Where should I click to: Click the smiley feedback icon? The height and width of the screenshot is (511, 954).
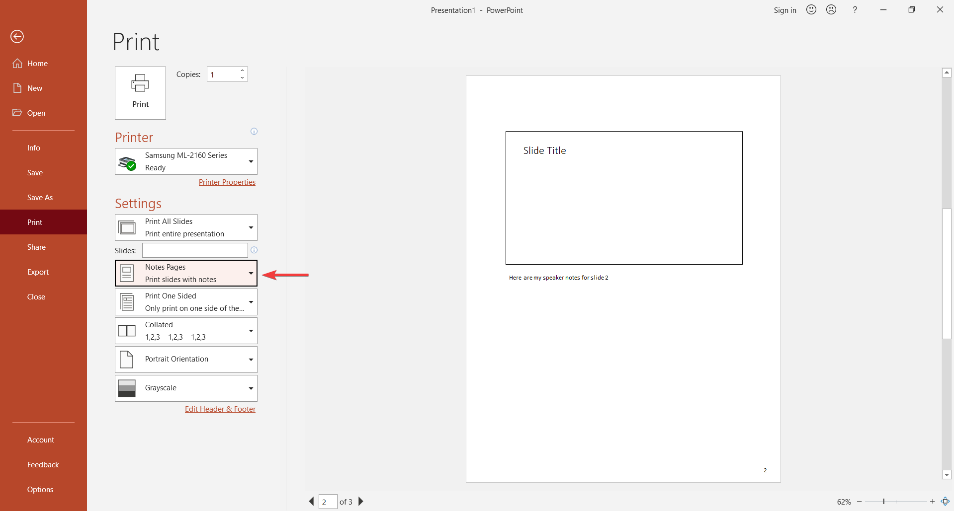coord(811,9)
